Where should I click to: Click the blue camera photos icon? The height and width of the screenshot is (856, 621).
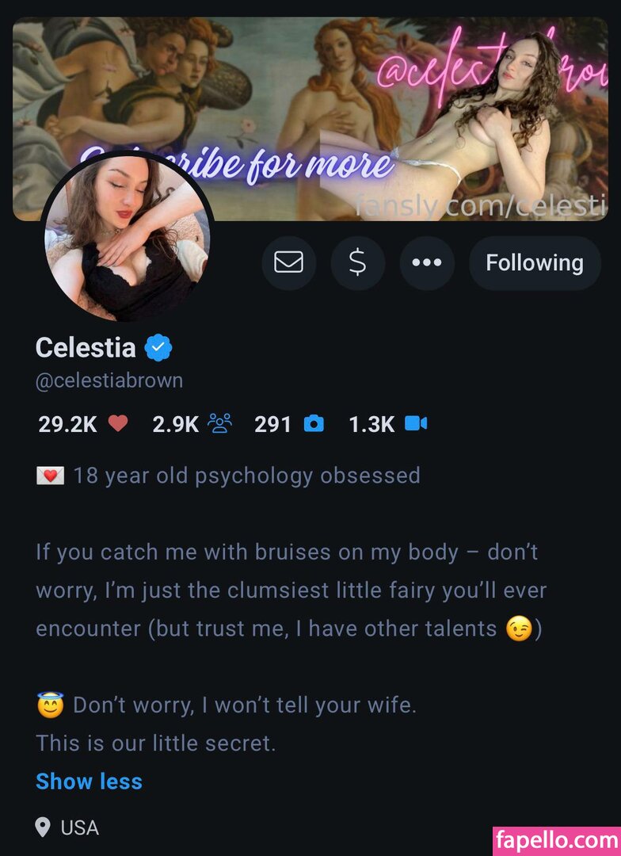click(x=314, y=424)
